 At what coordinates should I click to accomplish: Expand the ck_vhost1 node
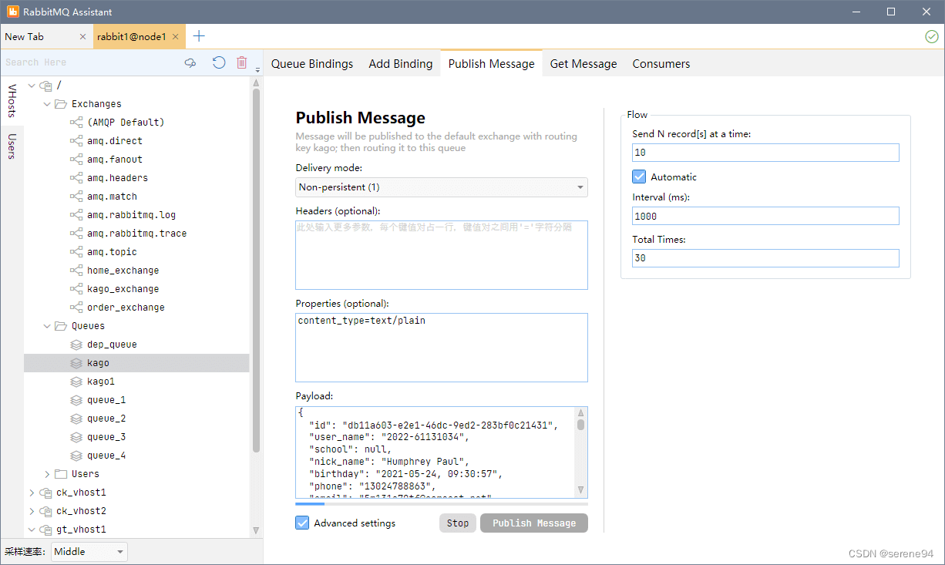(32, 493)
